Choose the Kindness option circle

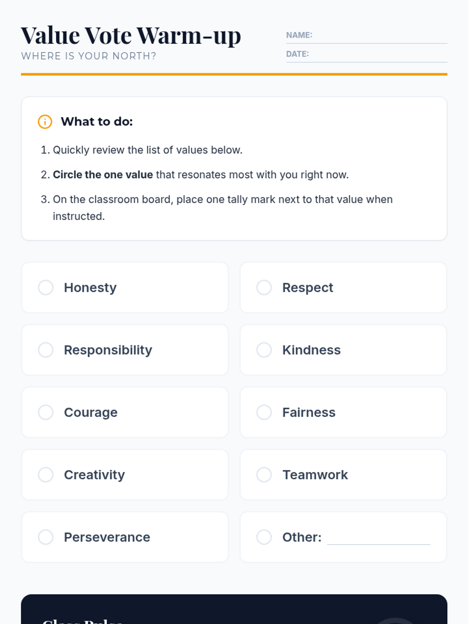pos(264,350)
